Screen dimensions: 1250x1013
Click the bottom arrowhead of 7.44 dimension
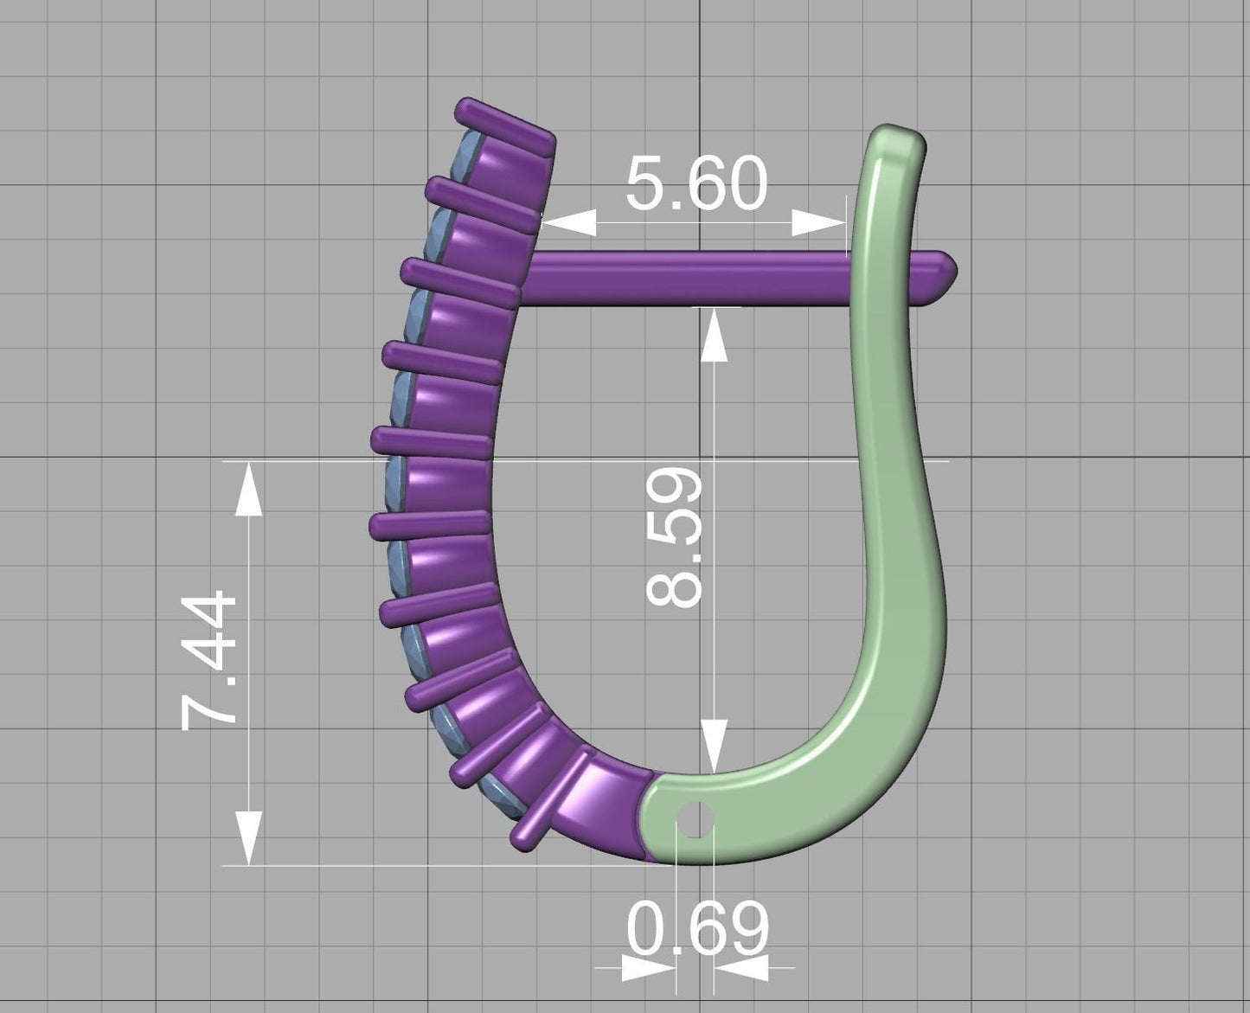249,836
